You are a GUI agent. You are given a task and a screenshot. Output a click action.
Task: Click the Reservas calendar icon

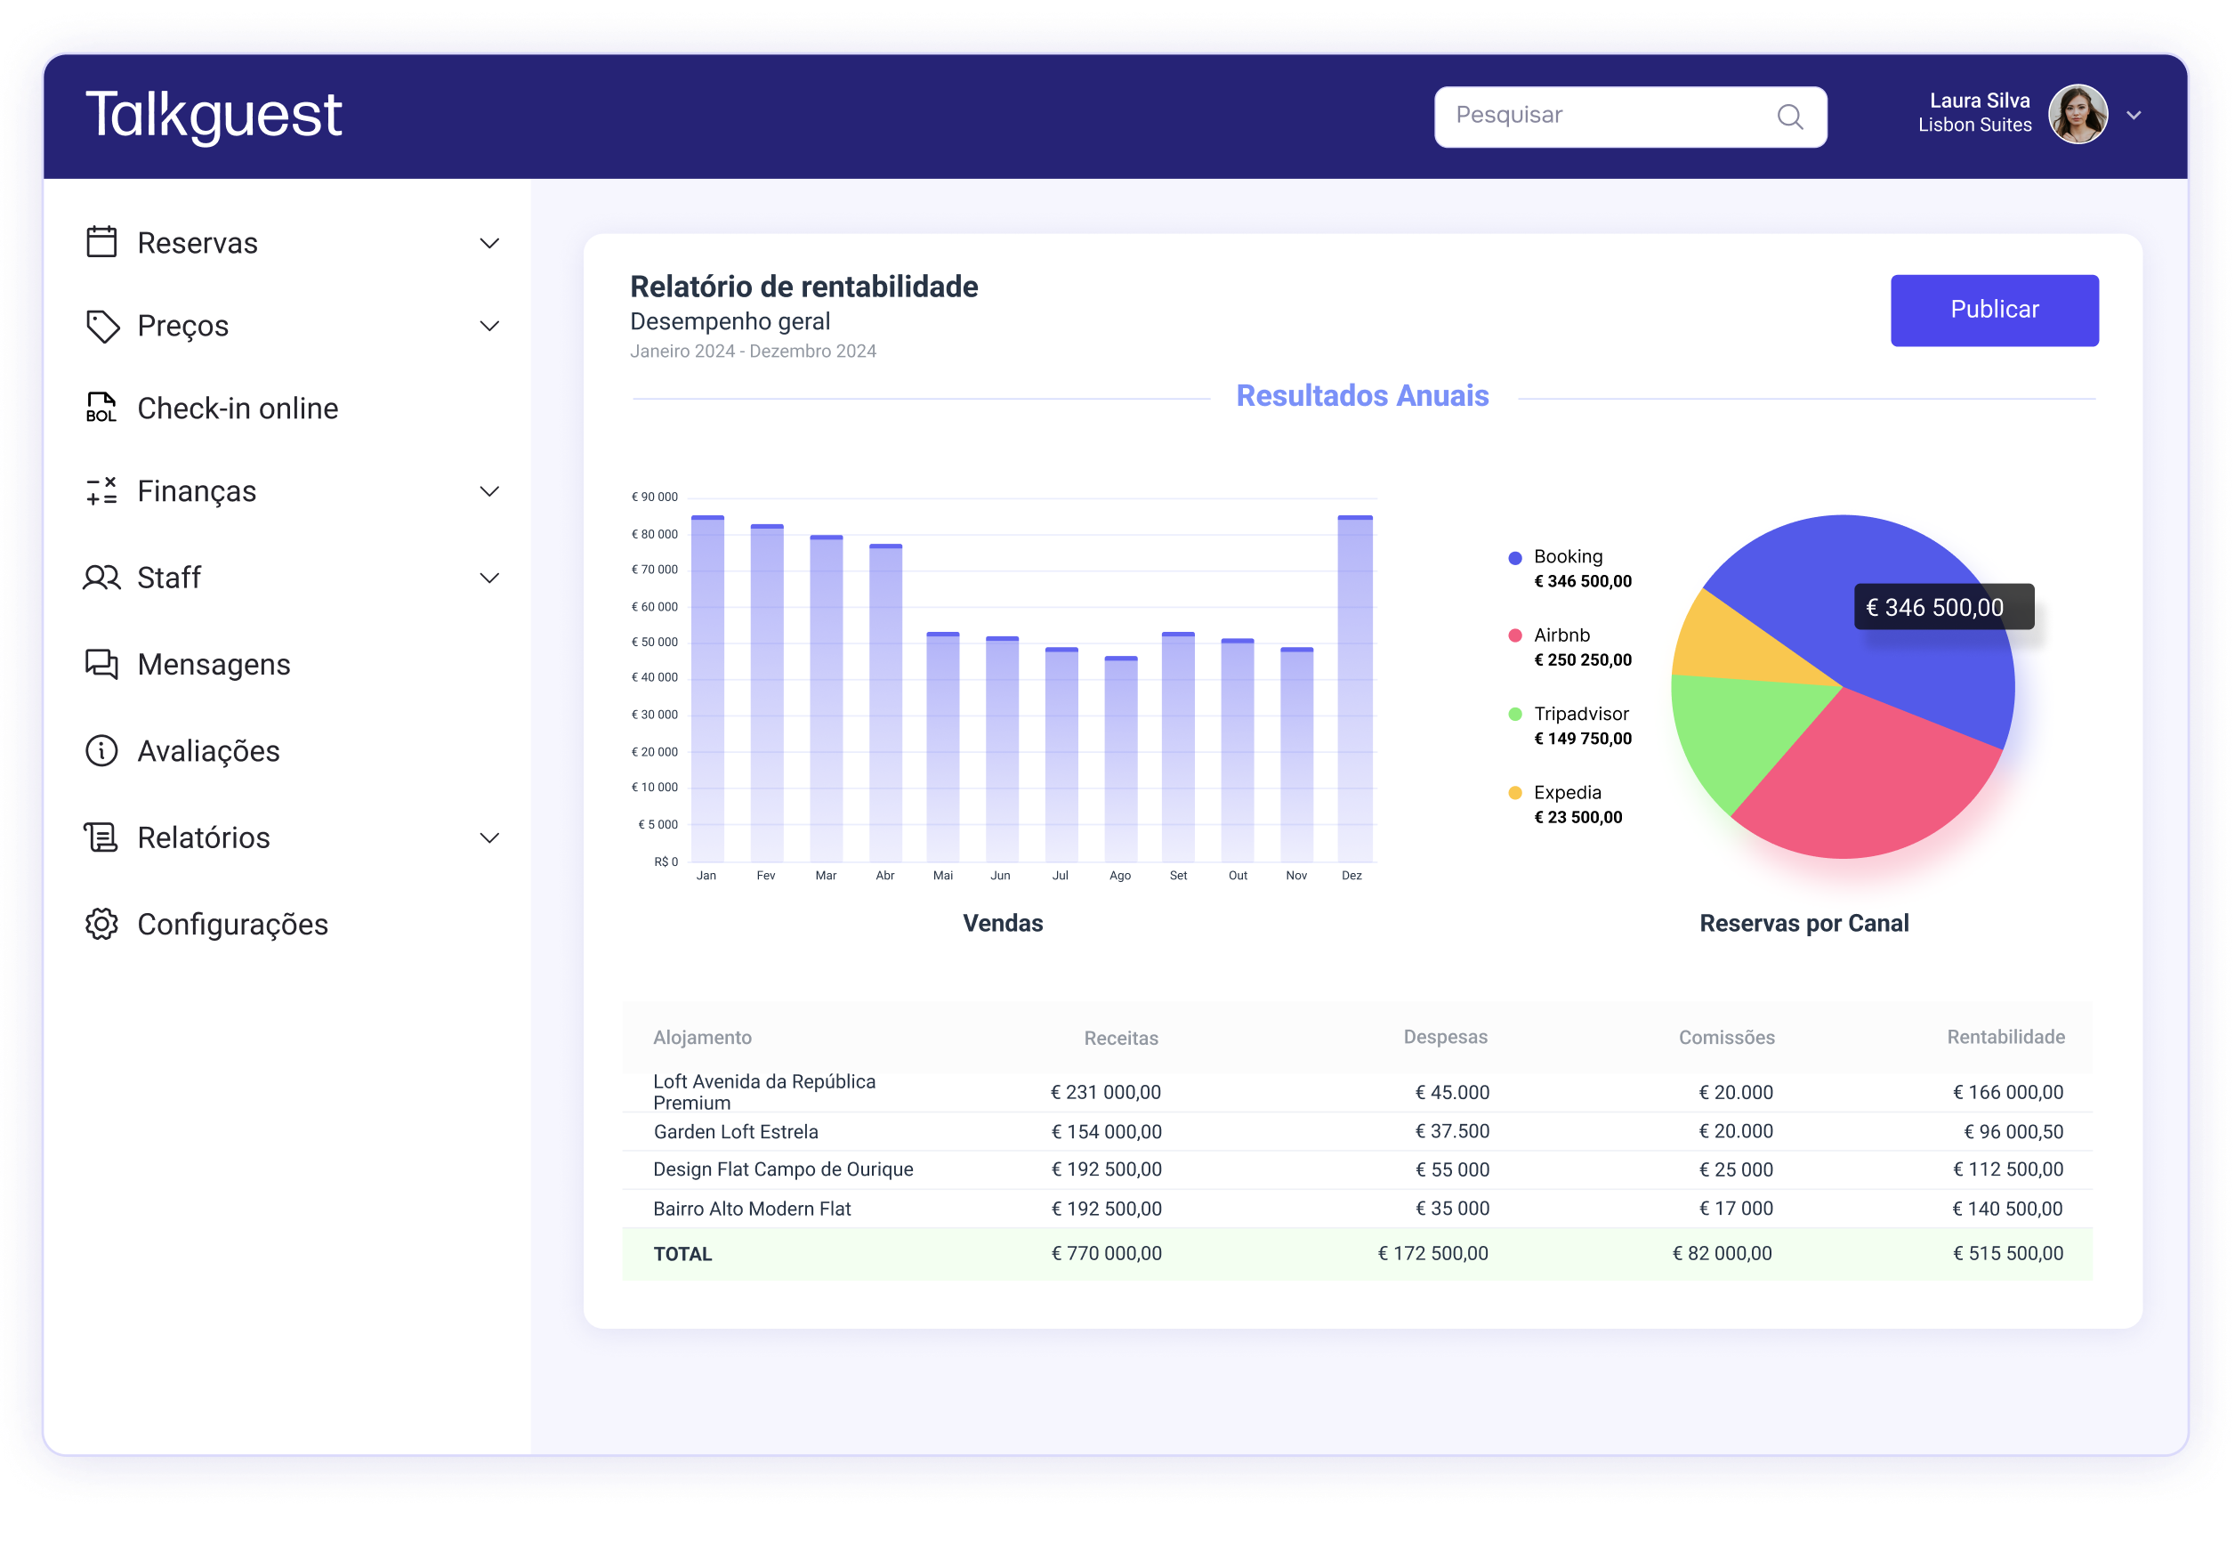point(101,241)
